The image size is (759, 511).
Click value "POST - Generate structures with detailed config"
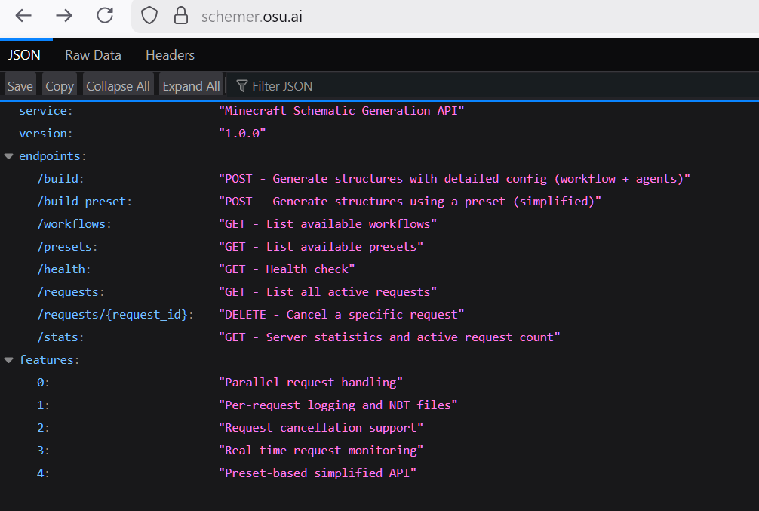(454, 179)
